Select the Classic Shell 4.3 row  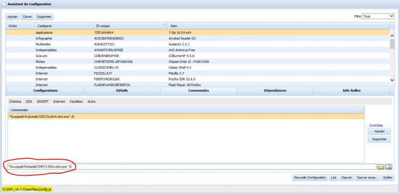click(x=197, y=67)
